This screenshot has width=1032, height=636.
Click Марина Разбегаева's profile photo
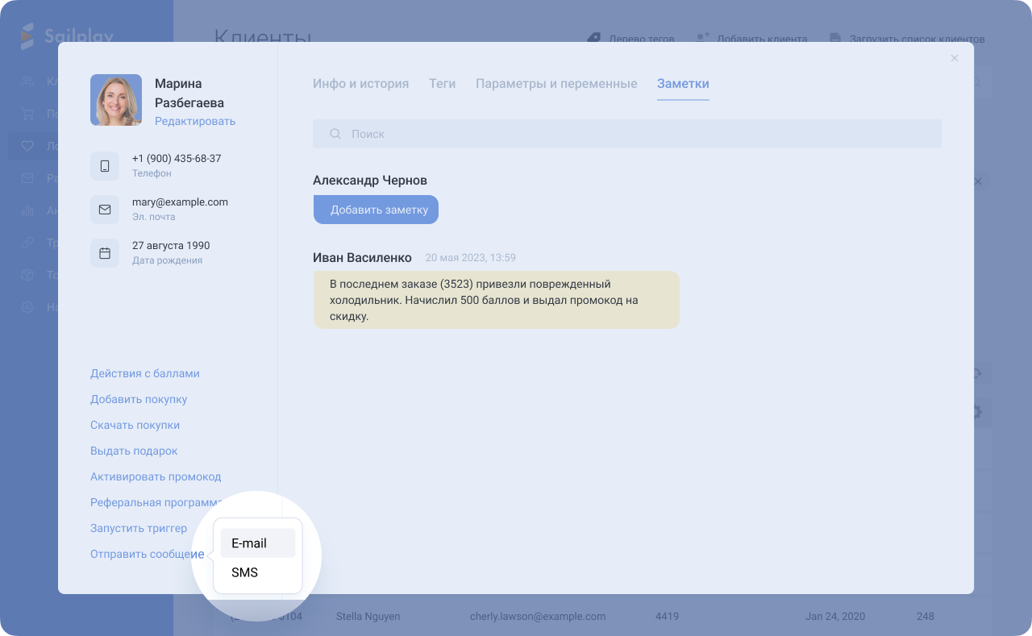116,100
